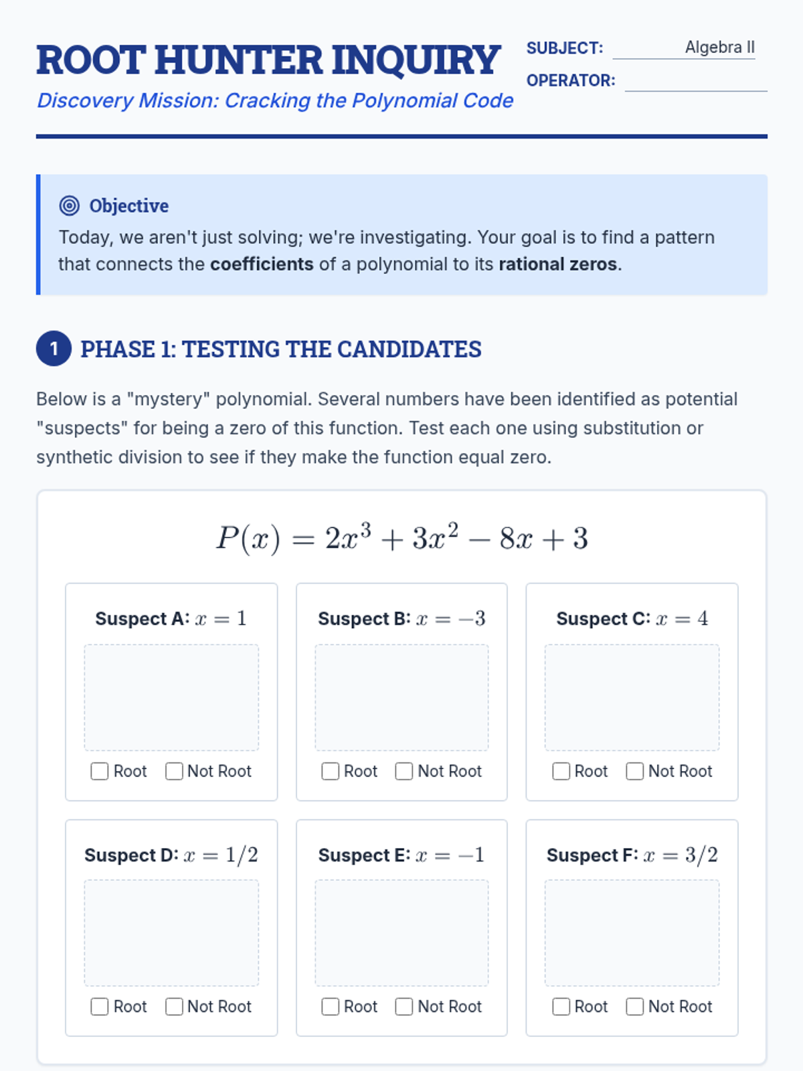Tick Not Root for Suspect C

tap(635, 771)
